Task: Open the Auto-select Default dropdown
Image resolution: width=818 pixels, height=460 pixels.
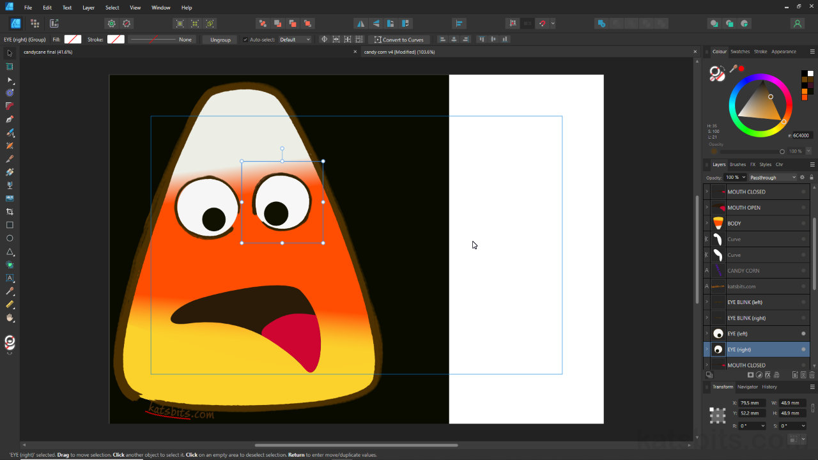Action: [x=295, y=40]
